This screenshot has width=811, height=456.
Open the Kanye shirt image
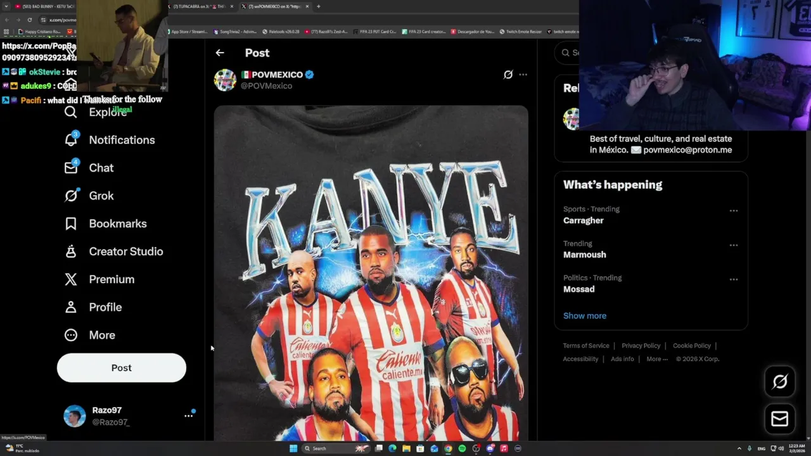(x=371, y=273)
